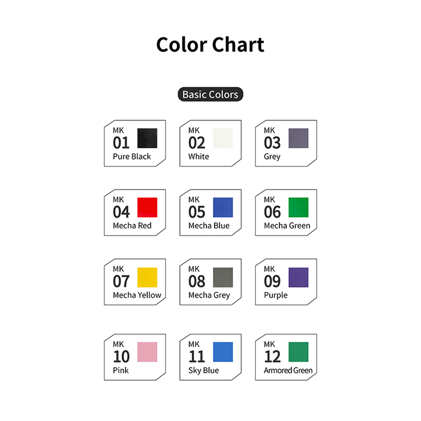Viewport: 421px width, 421px height.
Task: Select the large 11 number
Action: (x=197, y=357)
